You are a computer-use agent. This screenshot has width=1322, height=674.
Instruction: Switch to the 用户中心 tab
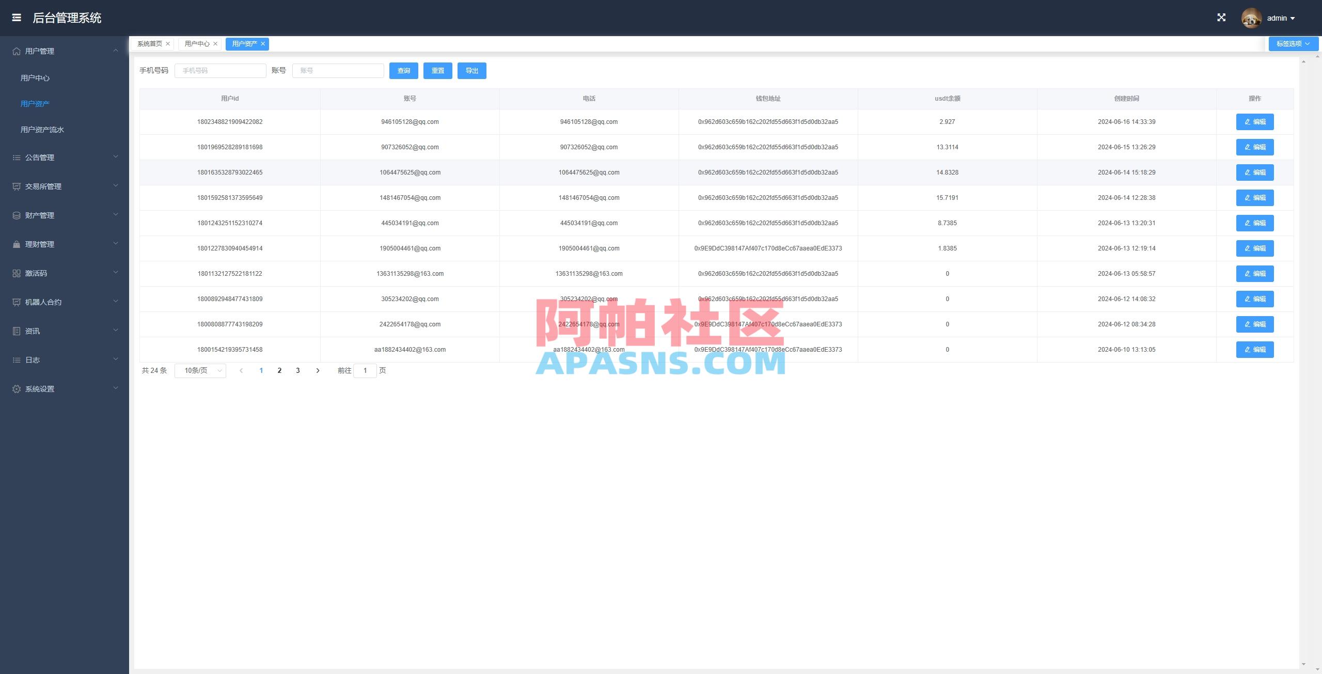tap(196, 43)
